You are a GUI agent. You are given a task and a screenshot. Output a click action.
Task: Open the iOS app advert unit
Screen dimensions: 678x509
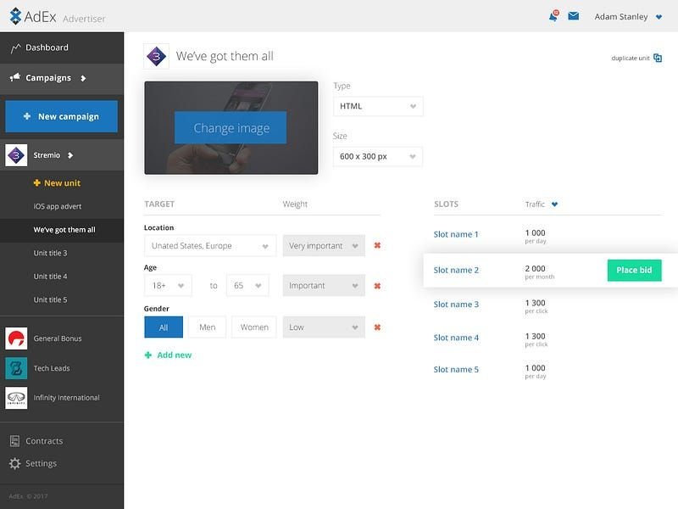(x=58, y=206)
